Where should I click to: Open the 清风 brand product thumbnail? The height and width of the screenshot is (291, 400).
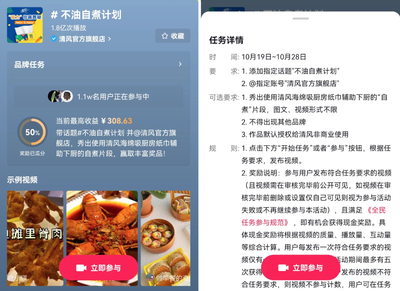(25, 25)
